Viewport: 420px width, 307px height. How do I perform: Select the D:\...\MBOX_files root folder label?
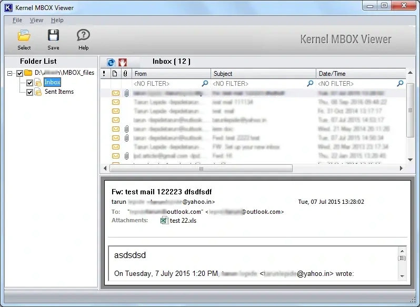pos(65,73)
